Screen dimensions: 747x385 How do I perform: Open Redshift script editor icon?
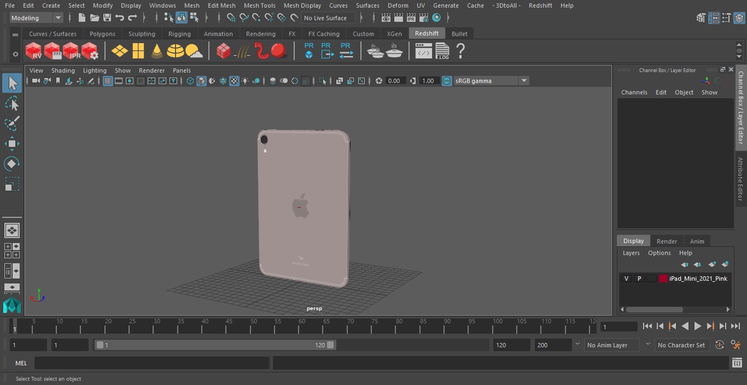pyautogui.click(x=423, y=51)
